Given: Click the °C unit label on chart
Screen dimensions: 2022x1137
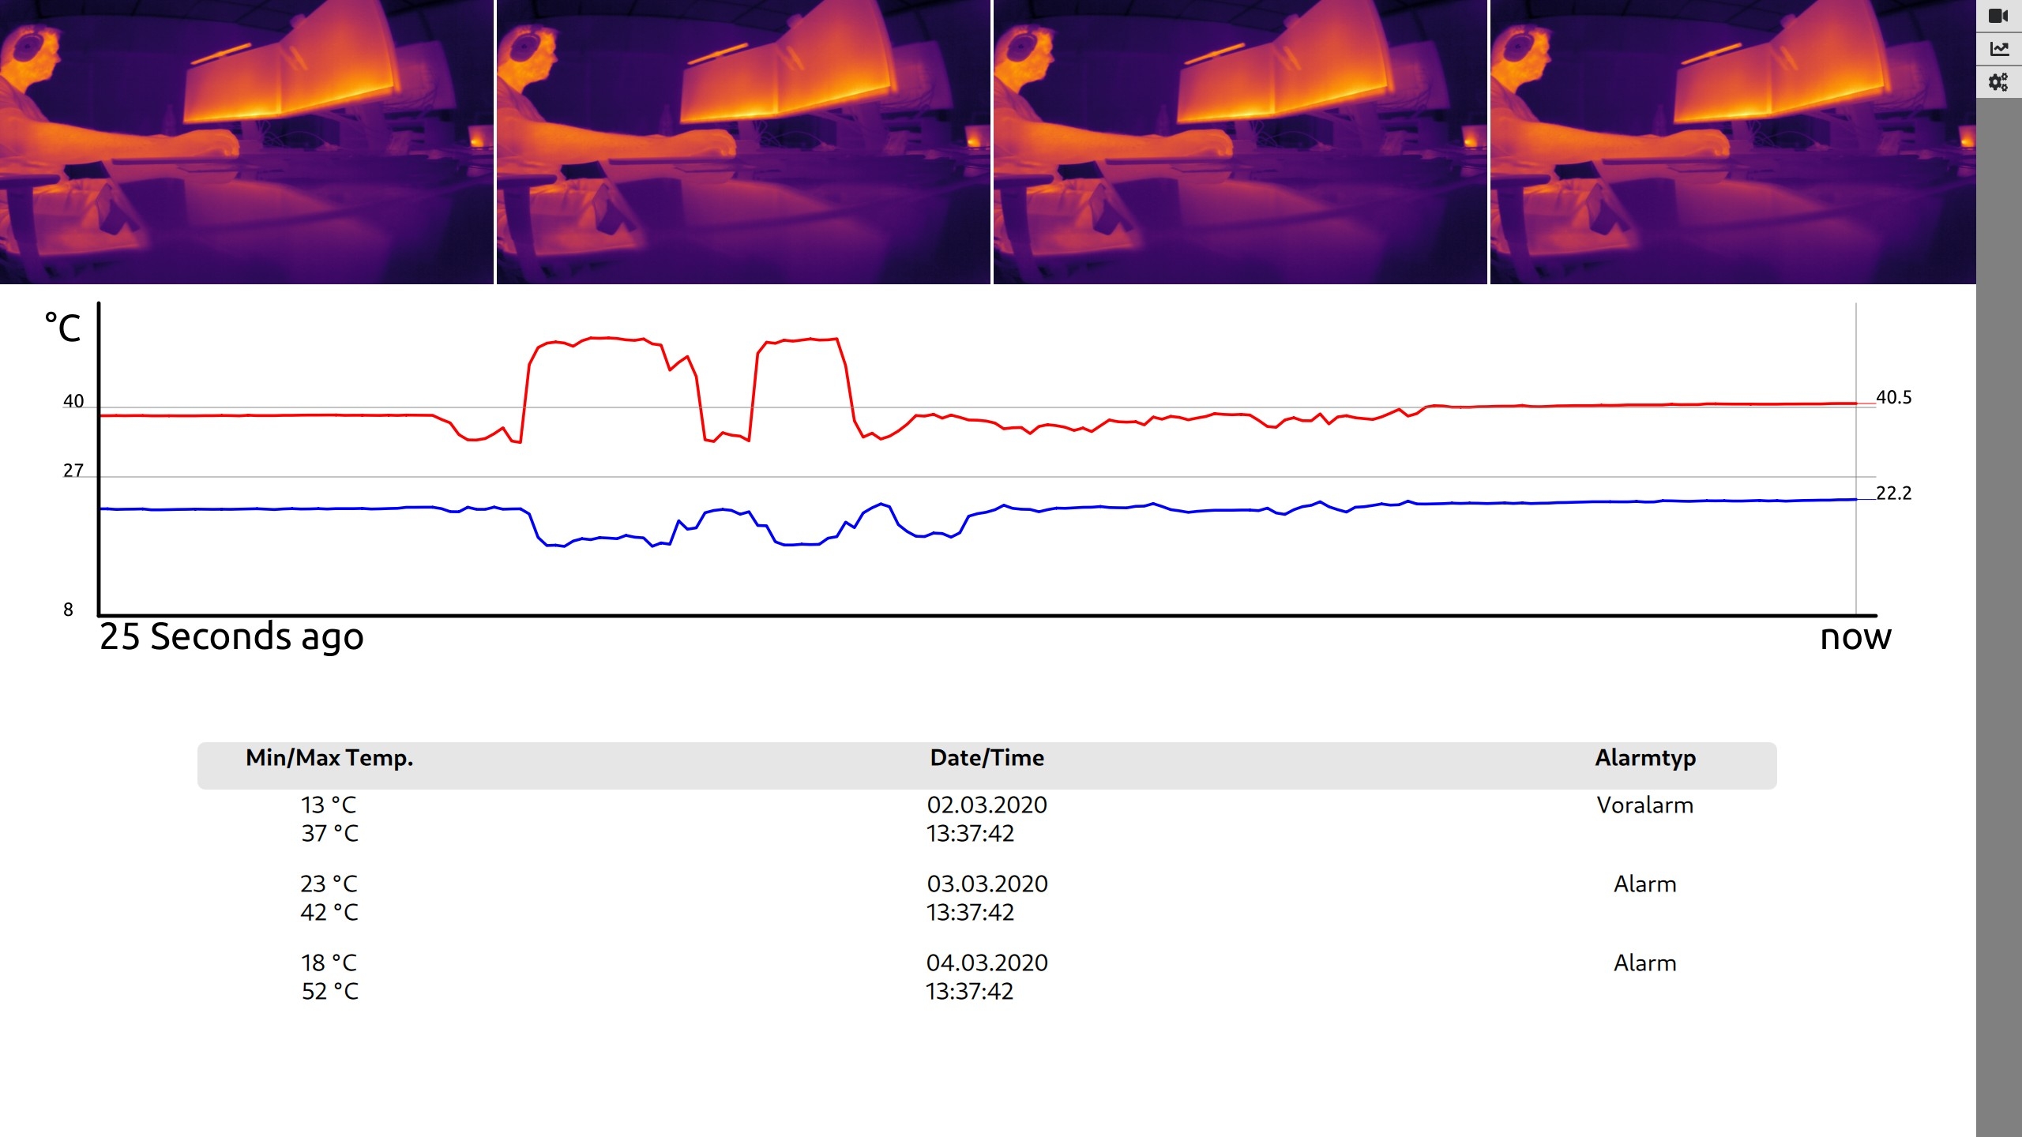Looking at the screenshot, I should [x=63, y=328].
